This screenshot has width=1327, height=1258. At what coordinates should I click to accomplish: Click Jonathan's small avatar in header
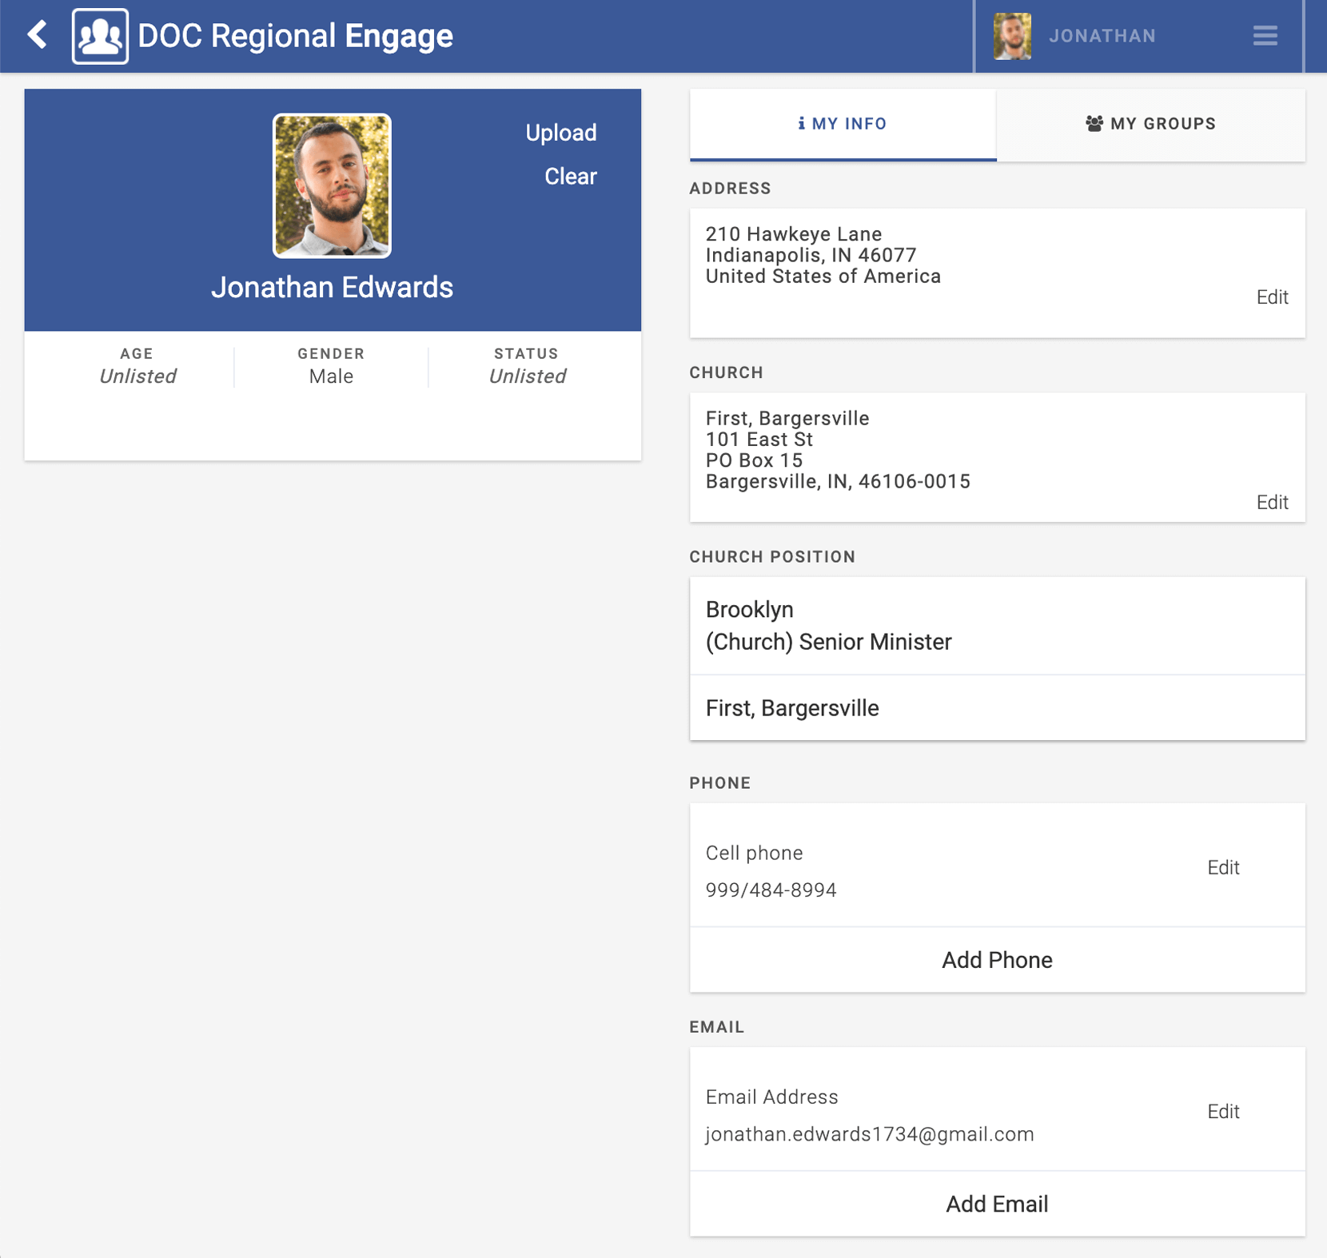(1012, 36)
